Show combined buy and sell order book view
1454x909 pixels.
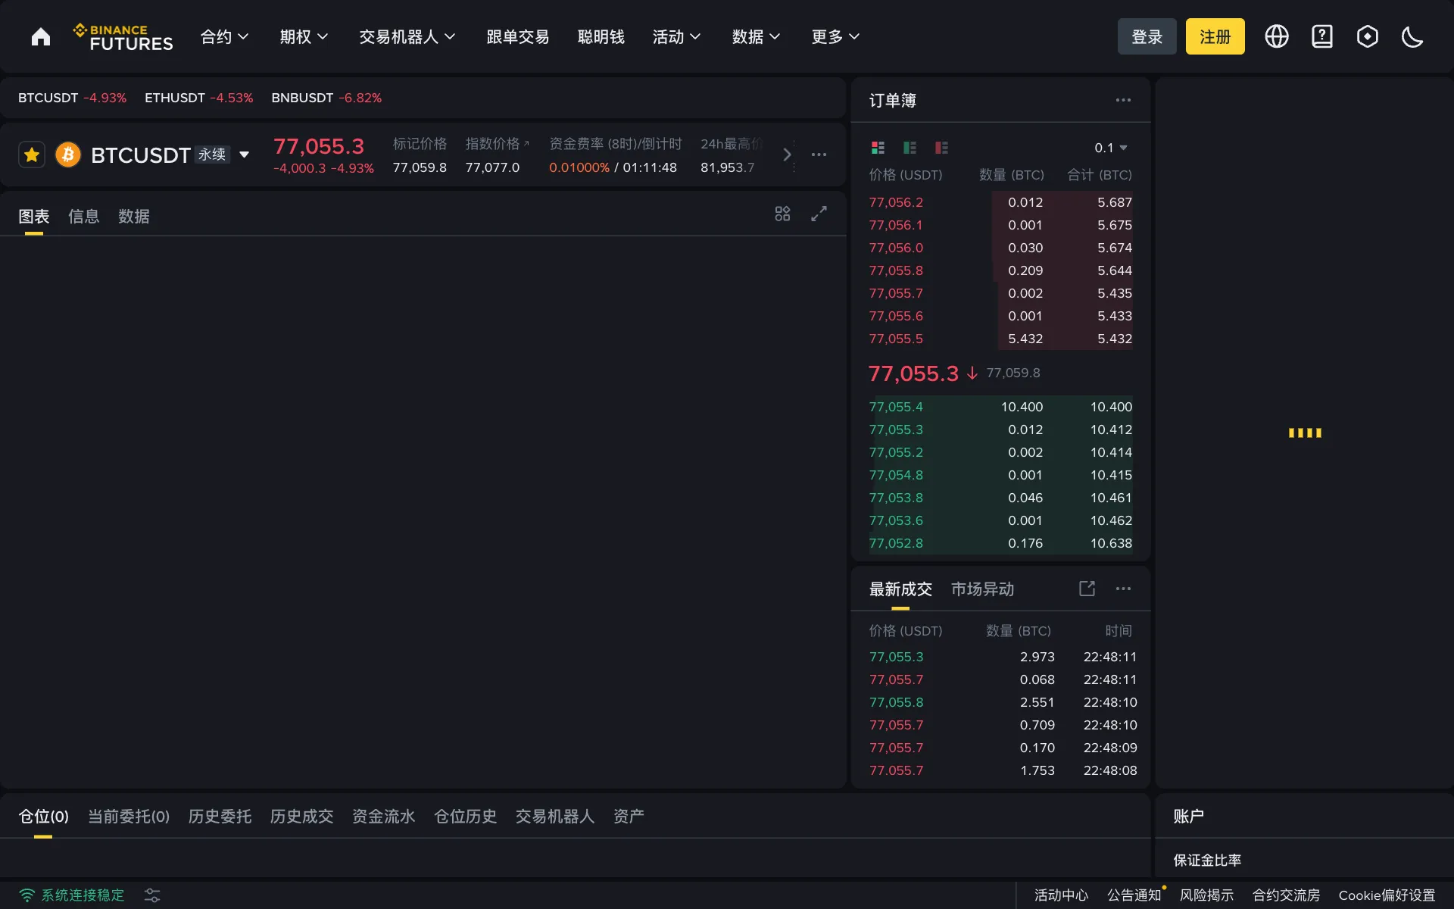878,148
